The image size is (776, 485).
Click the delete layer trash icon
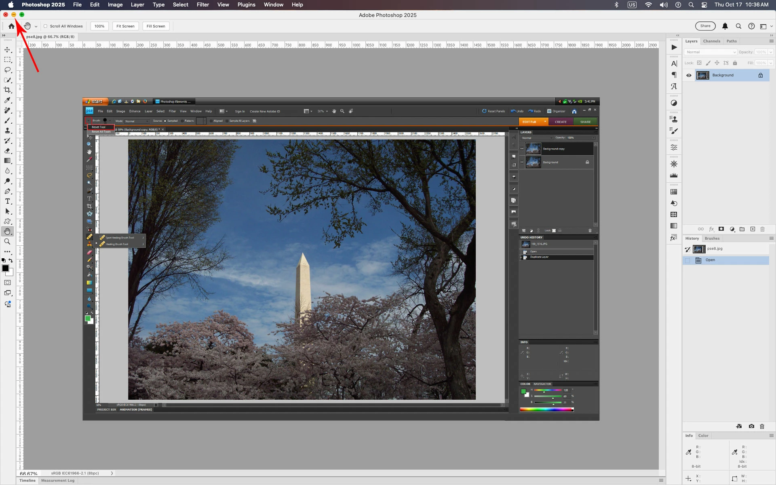coord(763,229)
